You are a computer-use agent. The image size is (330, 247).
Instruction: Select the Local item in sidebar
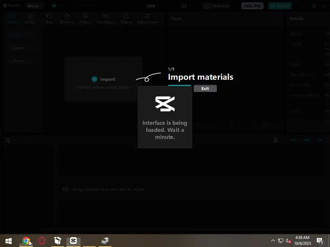tap(16, 35)
